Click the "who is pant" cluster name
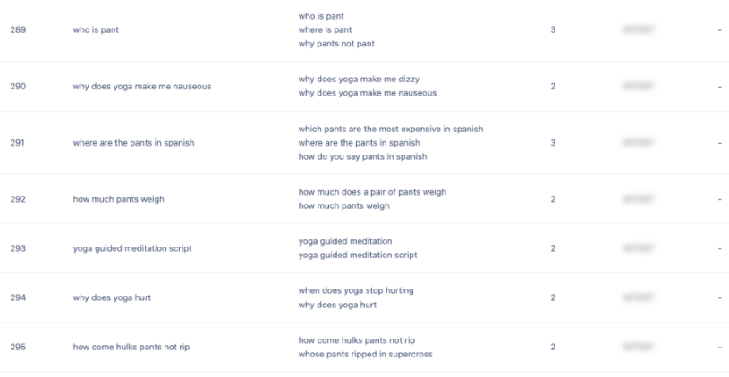Screen dimensions: 729x377 click(x=96, y=29)
